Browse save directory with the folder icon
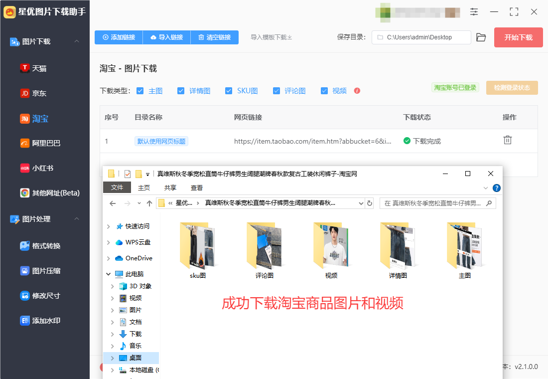This screenshot has width=548, height=379. click(x=481, y=37)
